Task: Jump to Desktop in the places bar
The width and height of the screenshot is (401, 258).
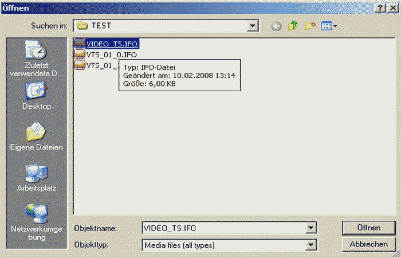Action: [x=37, y=95]
